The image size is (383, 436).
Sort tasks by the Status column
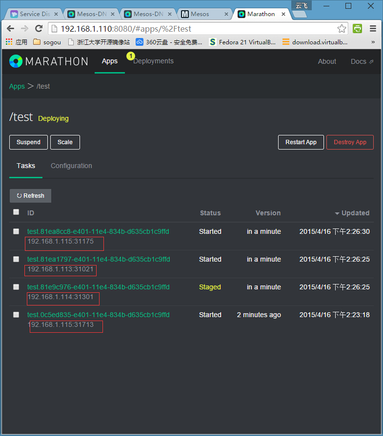(210, 213)
